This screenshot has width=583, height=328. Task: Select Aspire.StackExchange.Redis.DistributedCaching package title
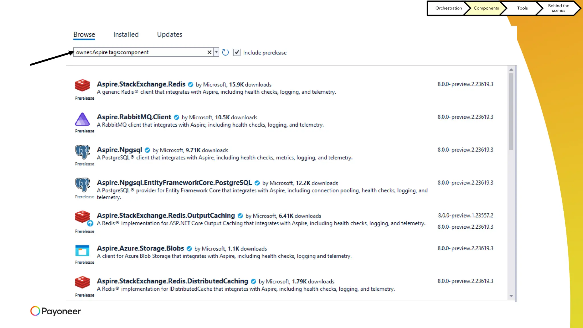[x=173, y=281]
